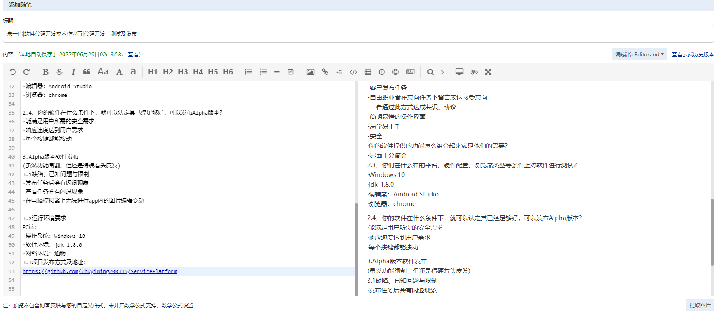Click editor line 45 about 图片编辑变动
Screen dimensions: 716x314
click(x=83, y=201)
